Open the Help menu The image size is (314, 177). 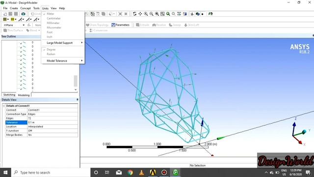(62, 8)
